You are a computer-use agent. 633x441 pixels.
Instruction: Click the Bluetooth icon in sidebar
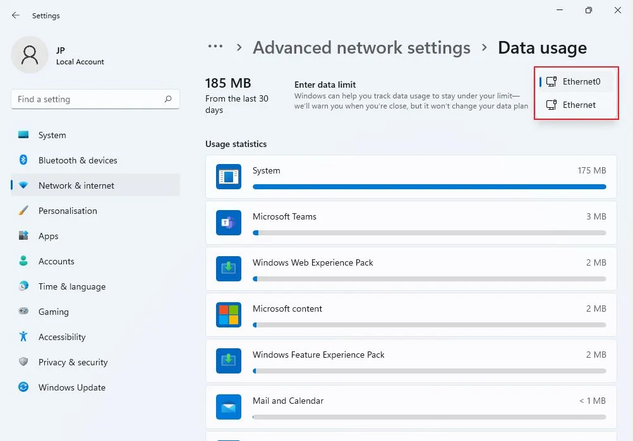(x=23, y=160)
